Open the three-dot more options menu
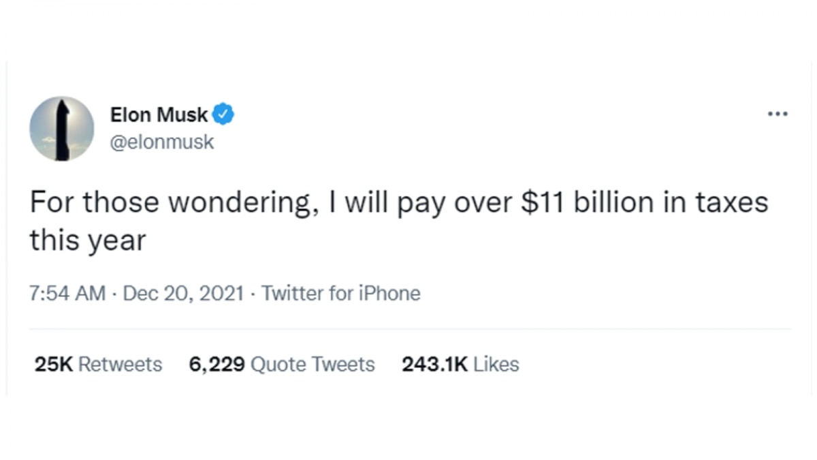Screen dimensions: 817x460 coord(777,114)
